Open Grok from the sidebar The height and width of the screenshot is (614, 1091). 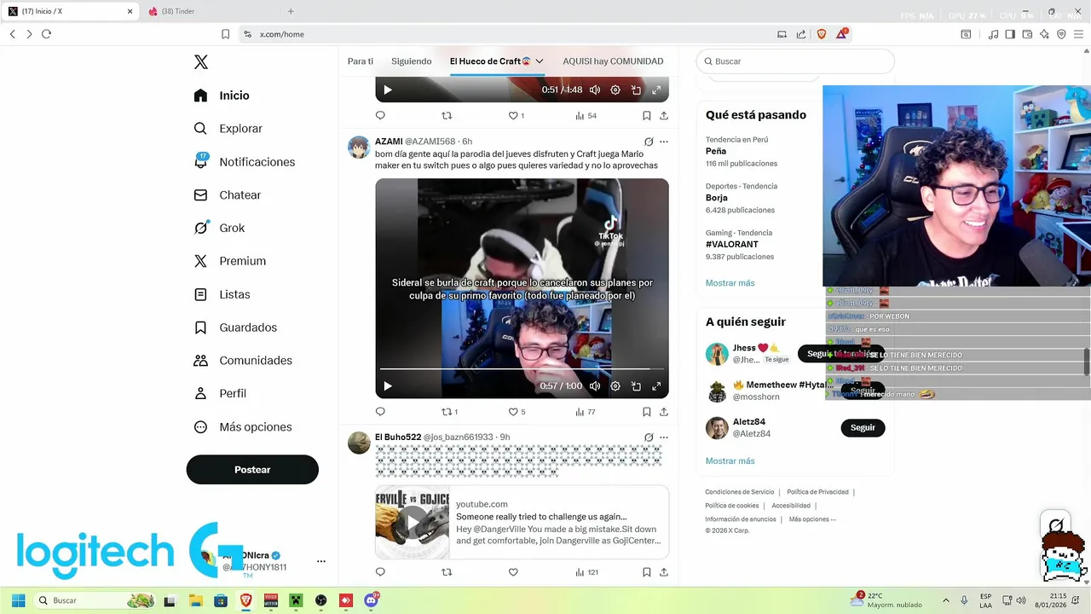point(219,228)
